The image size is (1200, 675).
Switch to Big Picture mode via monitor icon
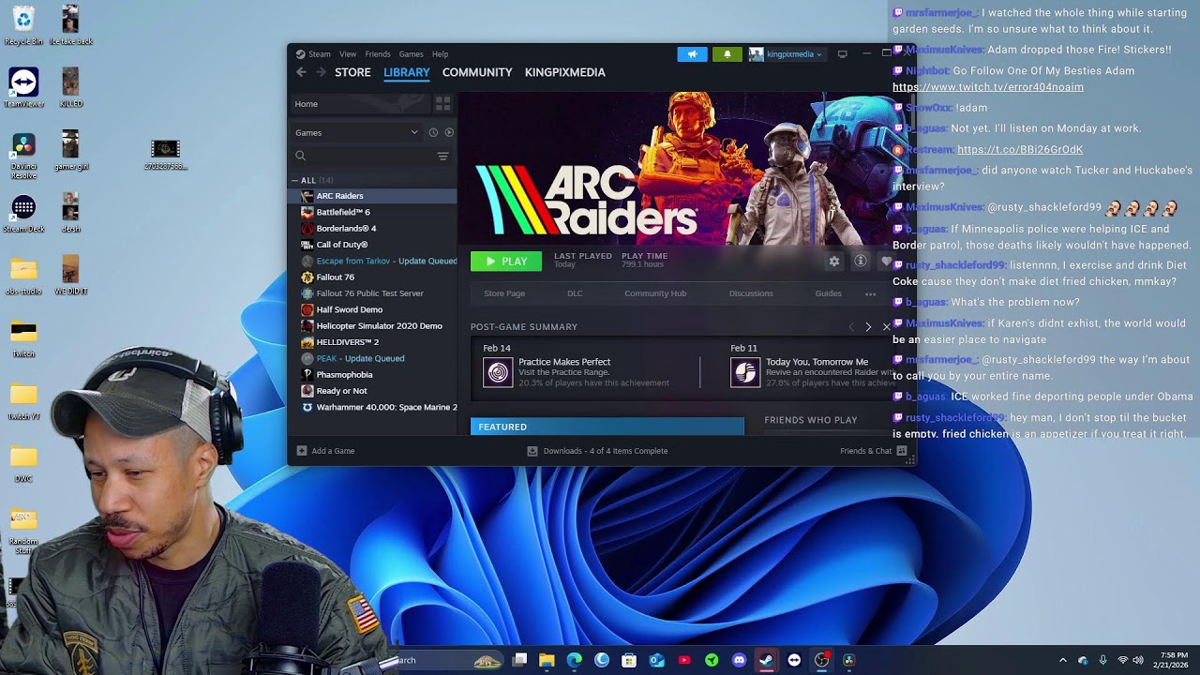point(842,54)
